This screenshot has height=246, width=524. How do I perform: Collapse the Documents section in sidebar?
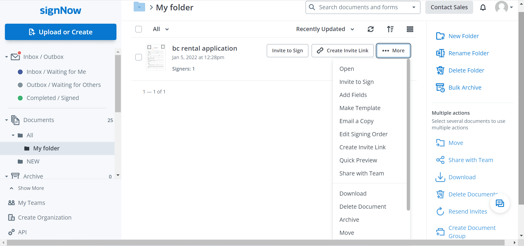point(6,120)
